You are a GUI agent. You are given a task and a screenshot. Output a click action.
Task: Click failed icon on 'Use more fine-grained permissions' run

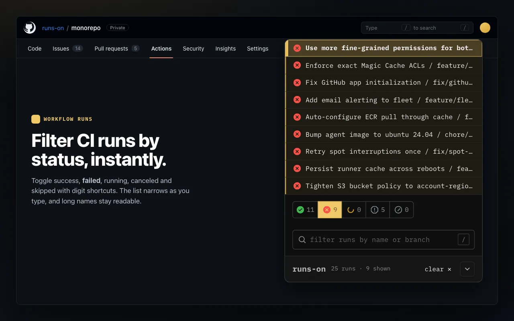click(x=297, y=48)
